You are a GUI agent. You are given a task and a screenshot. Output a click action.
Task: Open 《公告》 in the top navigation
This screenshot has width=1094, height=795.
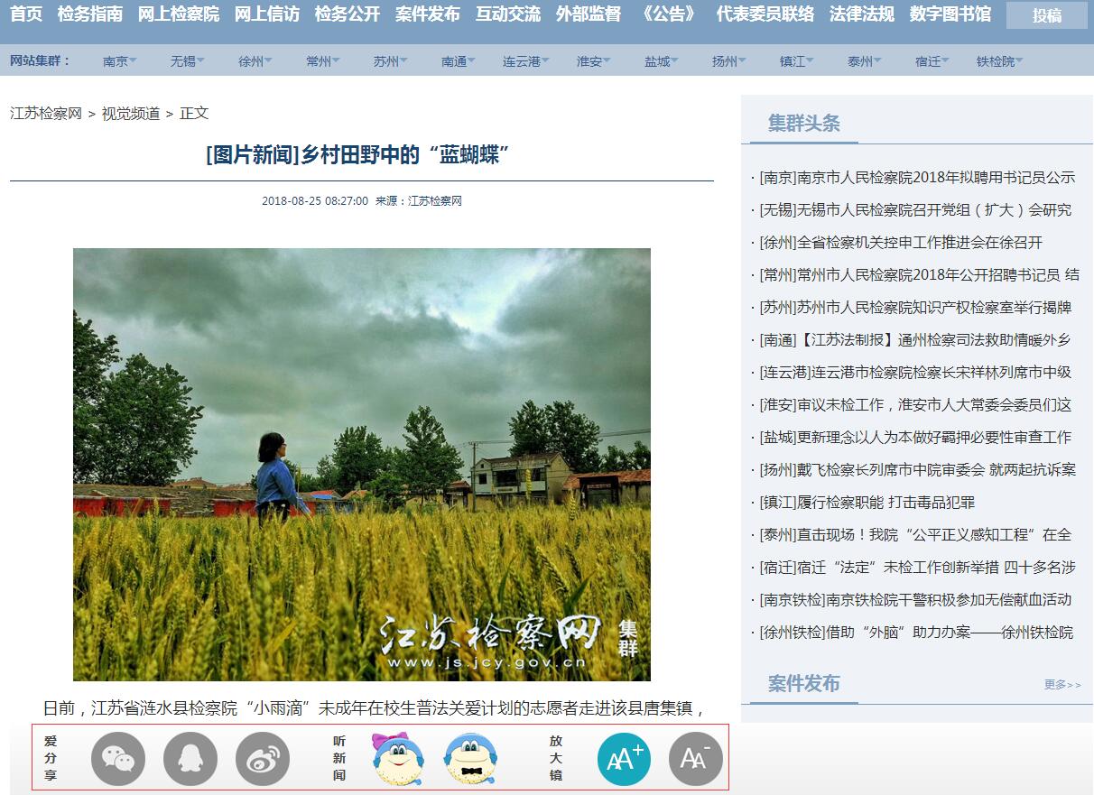tap(669, 14)
